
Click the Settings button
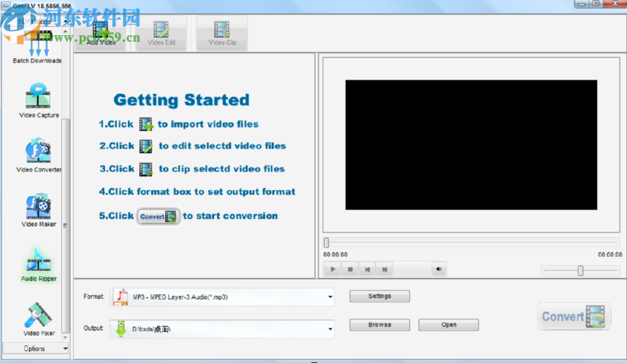pos(379,296)
